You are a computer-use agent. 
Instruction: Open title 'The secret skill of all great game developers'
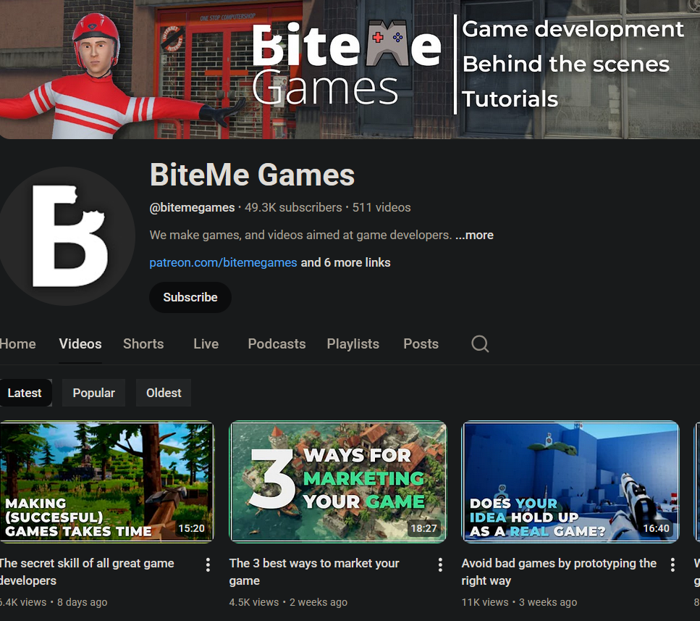coord(87,572)
